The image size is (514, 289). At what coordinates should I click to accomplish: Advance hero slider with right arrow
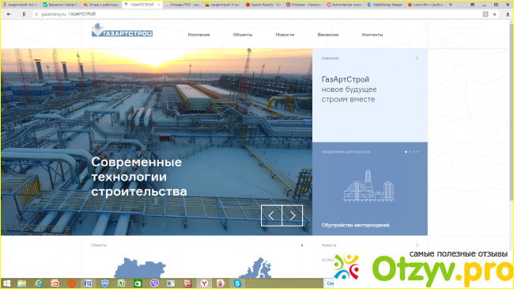tap(293, 216)
